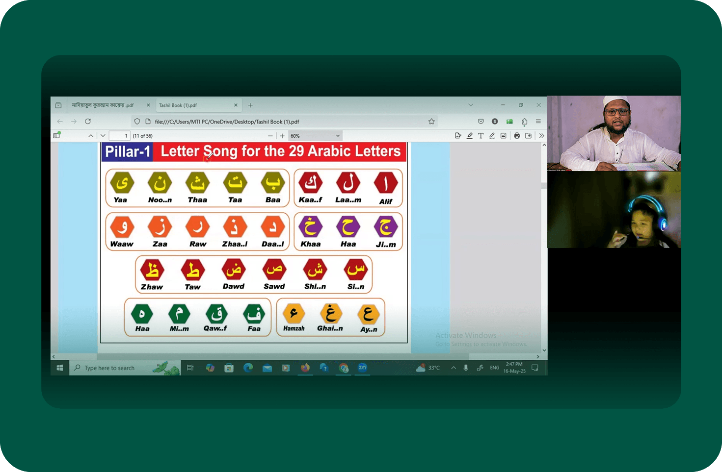This screenshot has width=722, height=472.
Task: Toggle the PDF viewer sidebar
Action: pyautogui.click(x=57, y=135)
